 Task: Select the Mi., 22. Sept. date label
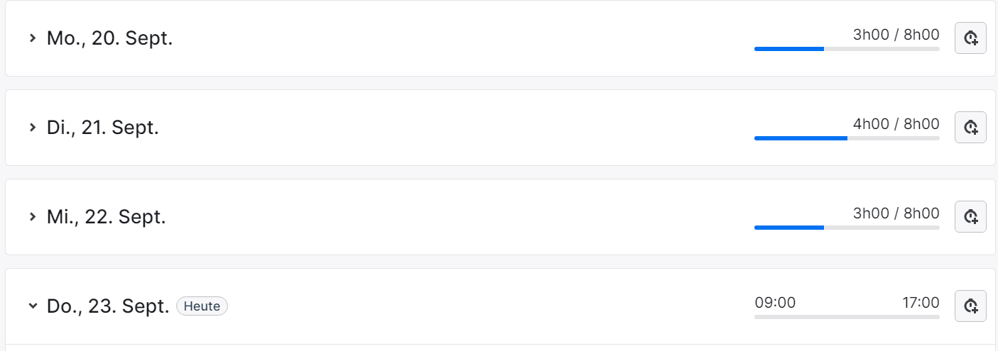107,217
